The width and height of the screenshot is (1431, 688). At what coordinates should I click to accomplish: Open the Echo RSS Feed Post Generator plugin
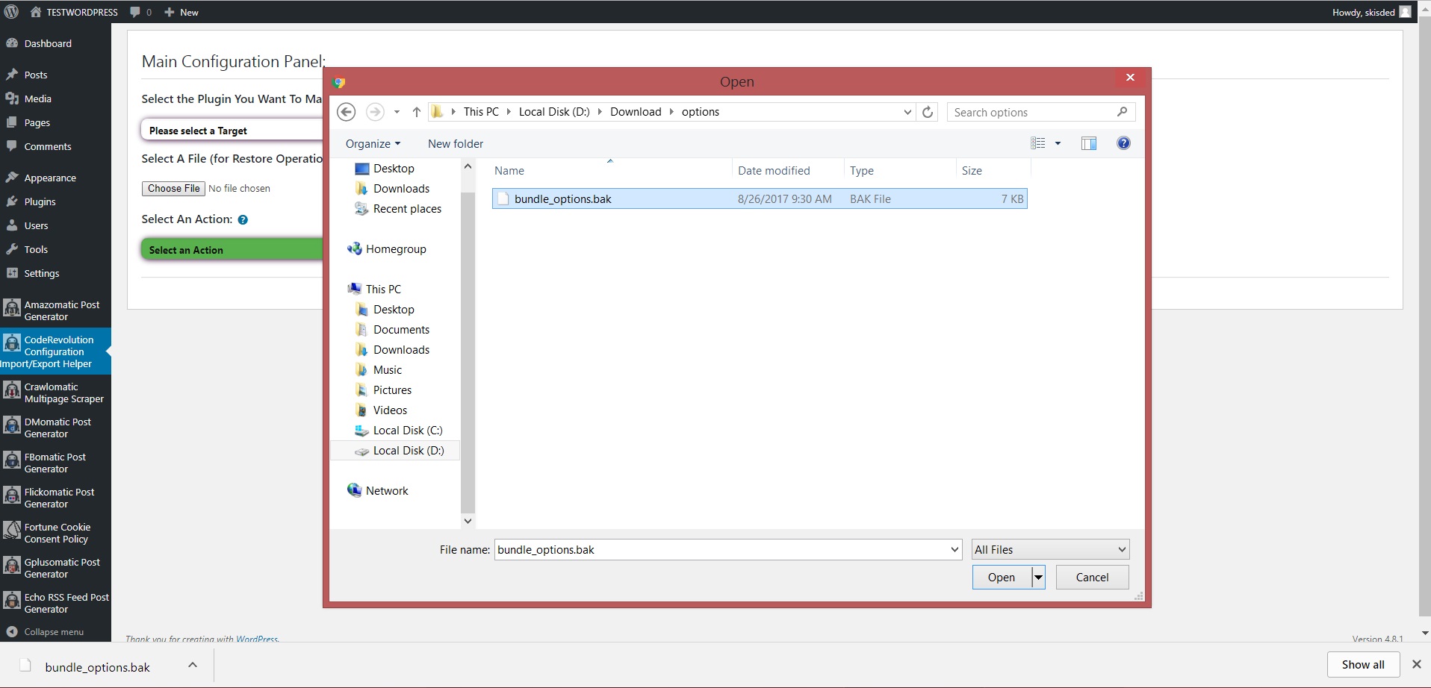coord(55,603)
